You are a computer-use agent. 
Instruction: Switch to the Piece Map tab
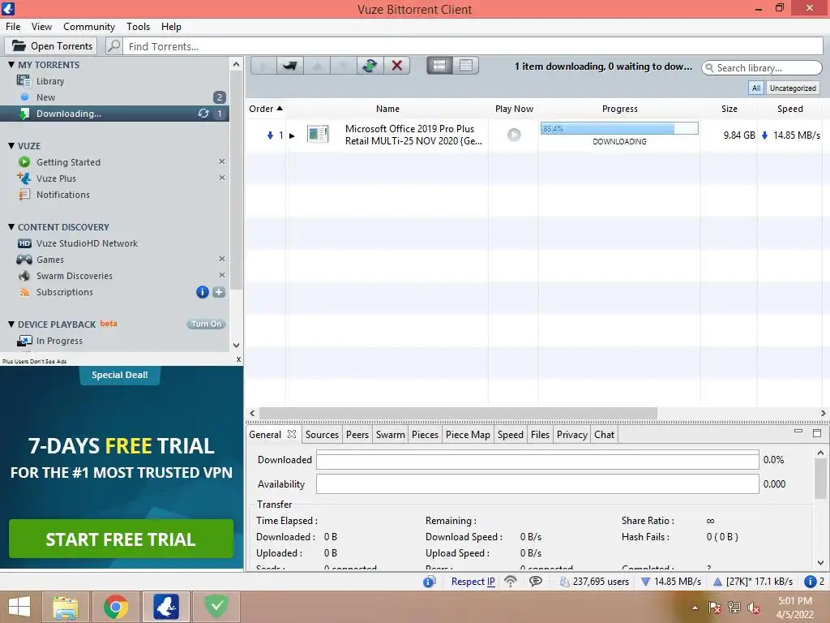[x=468, y=435]
